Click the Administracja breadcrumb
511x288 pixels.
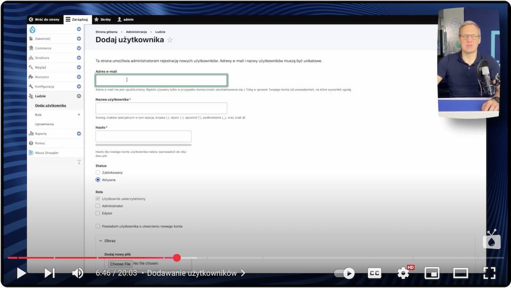136,32
